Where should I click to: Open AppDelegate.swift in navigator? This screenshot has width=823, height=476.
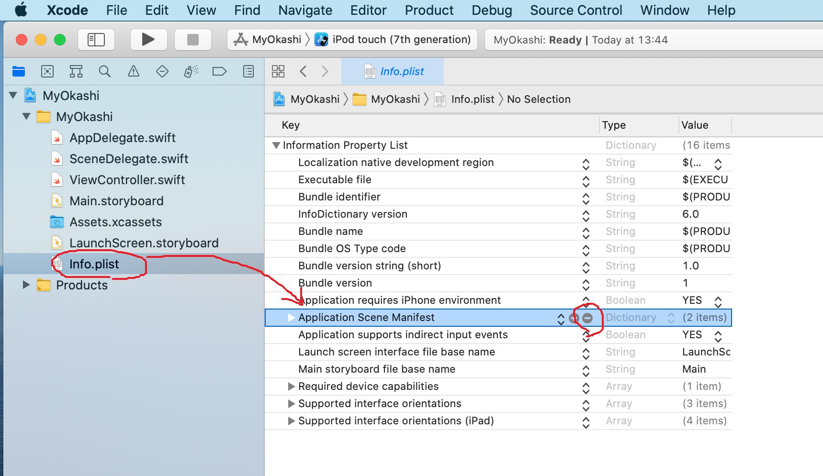[123, 138]
